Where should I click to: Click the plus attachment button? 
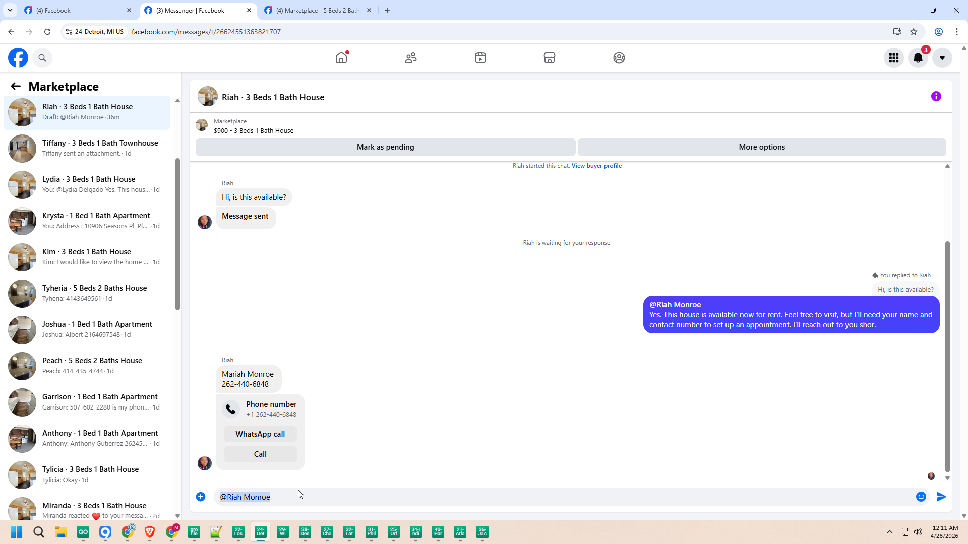click(x=201, y=497)
